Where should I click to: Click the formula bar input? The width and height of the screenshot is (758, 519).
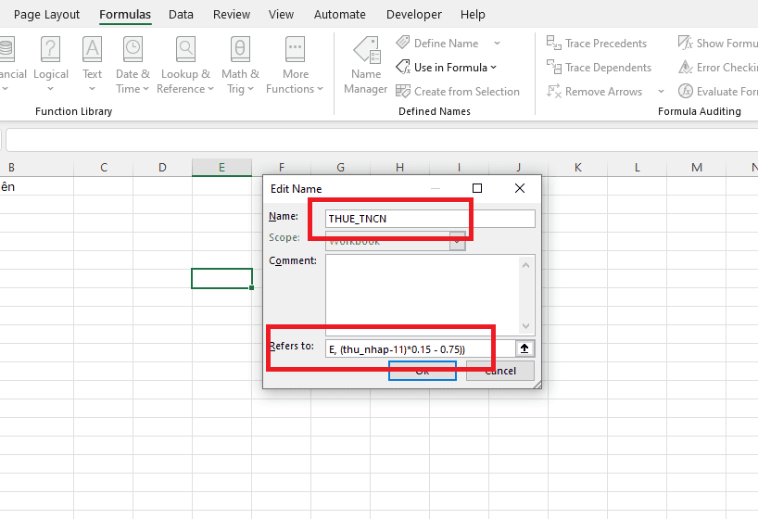(x=382, y=140)
